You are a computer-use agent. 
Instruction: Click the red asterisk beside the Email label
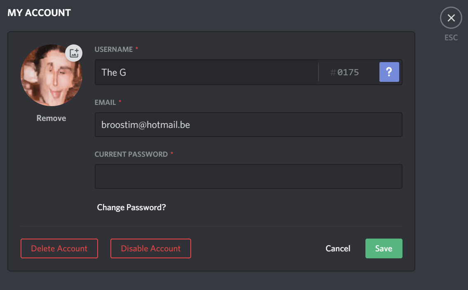[x=120, y=102]
